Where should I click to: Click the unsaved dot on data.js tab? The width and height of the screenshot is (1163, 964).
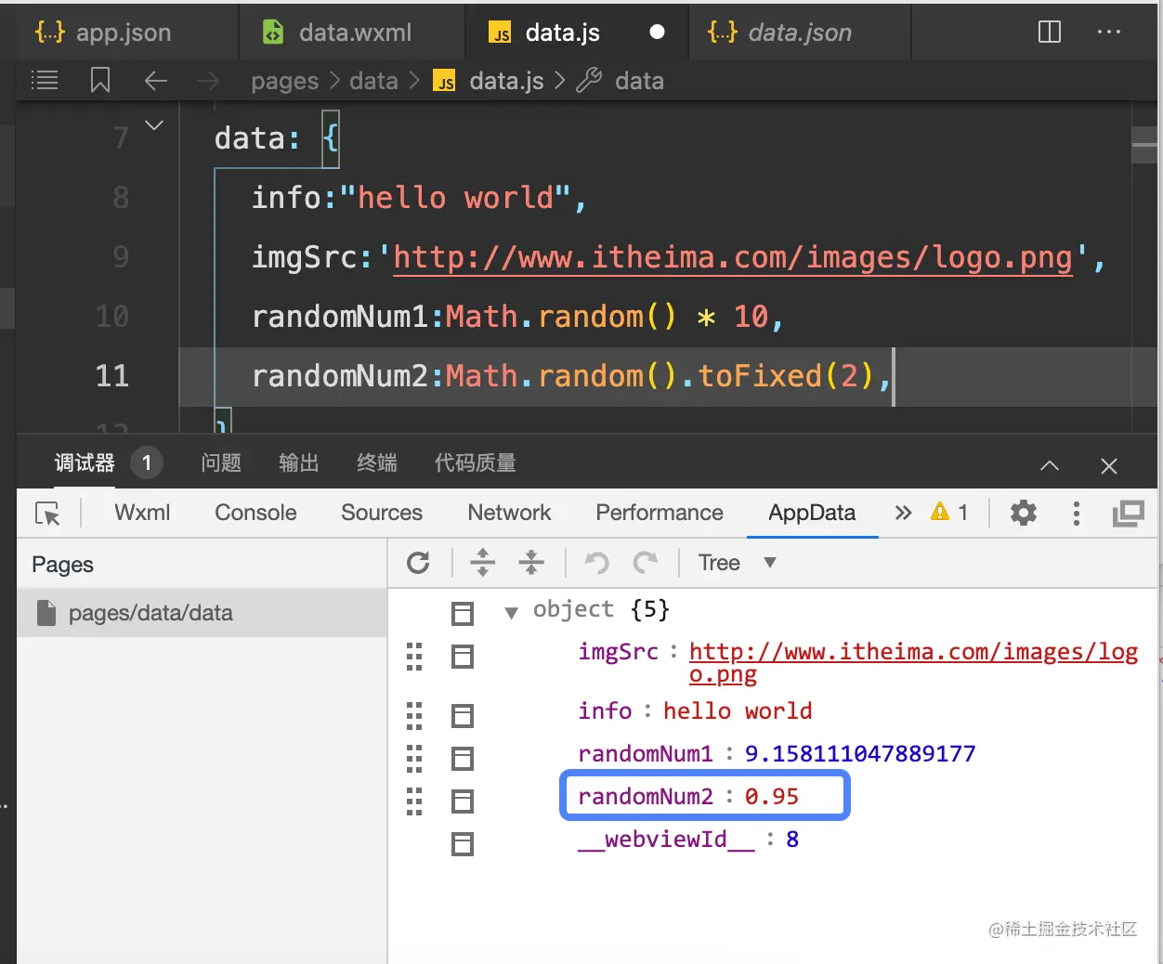(657, 33)
